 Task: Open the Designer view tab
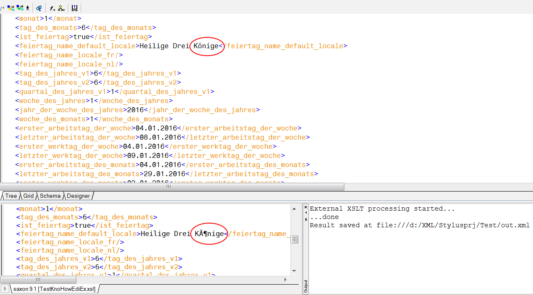coord(78,196)
